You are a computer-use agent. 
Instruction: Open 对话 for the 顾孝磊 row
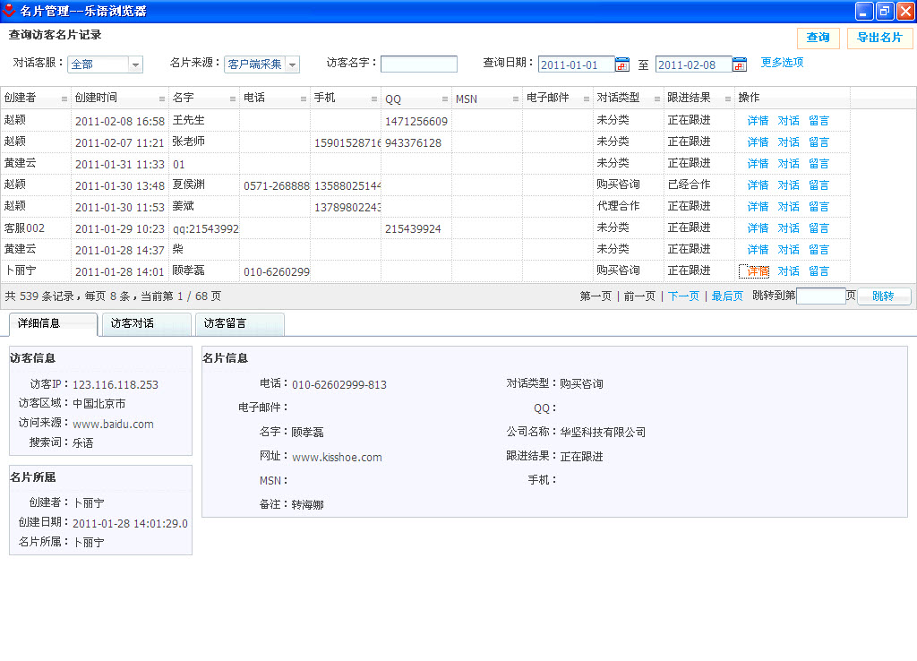coord(788,271)
